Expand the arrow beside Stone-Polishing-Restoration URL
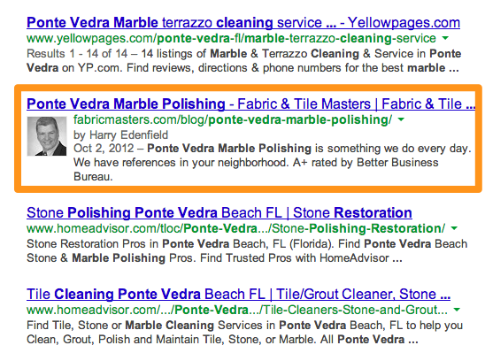The width and height of the screenshot is (485, 353). (454, 228)
